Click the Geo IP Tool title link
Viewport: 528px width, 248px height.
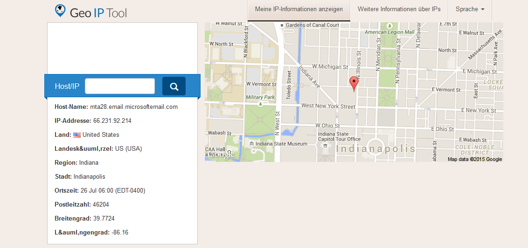pyautogui.click(x=98, y=13)
